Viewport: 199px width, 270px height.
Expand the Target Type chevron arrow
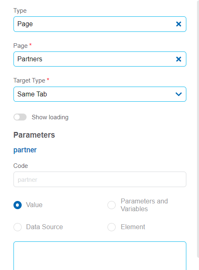pos(179,94)
